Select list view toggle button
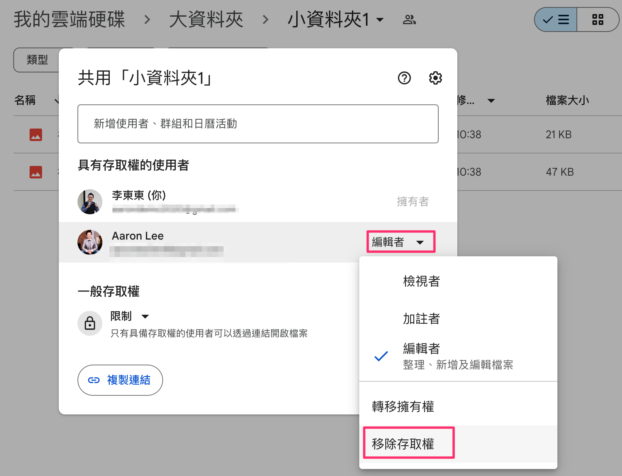 pyautogui.click(x=556, y=19)
